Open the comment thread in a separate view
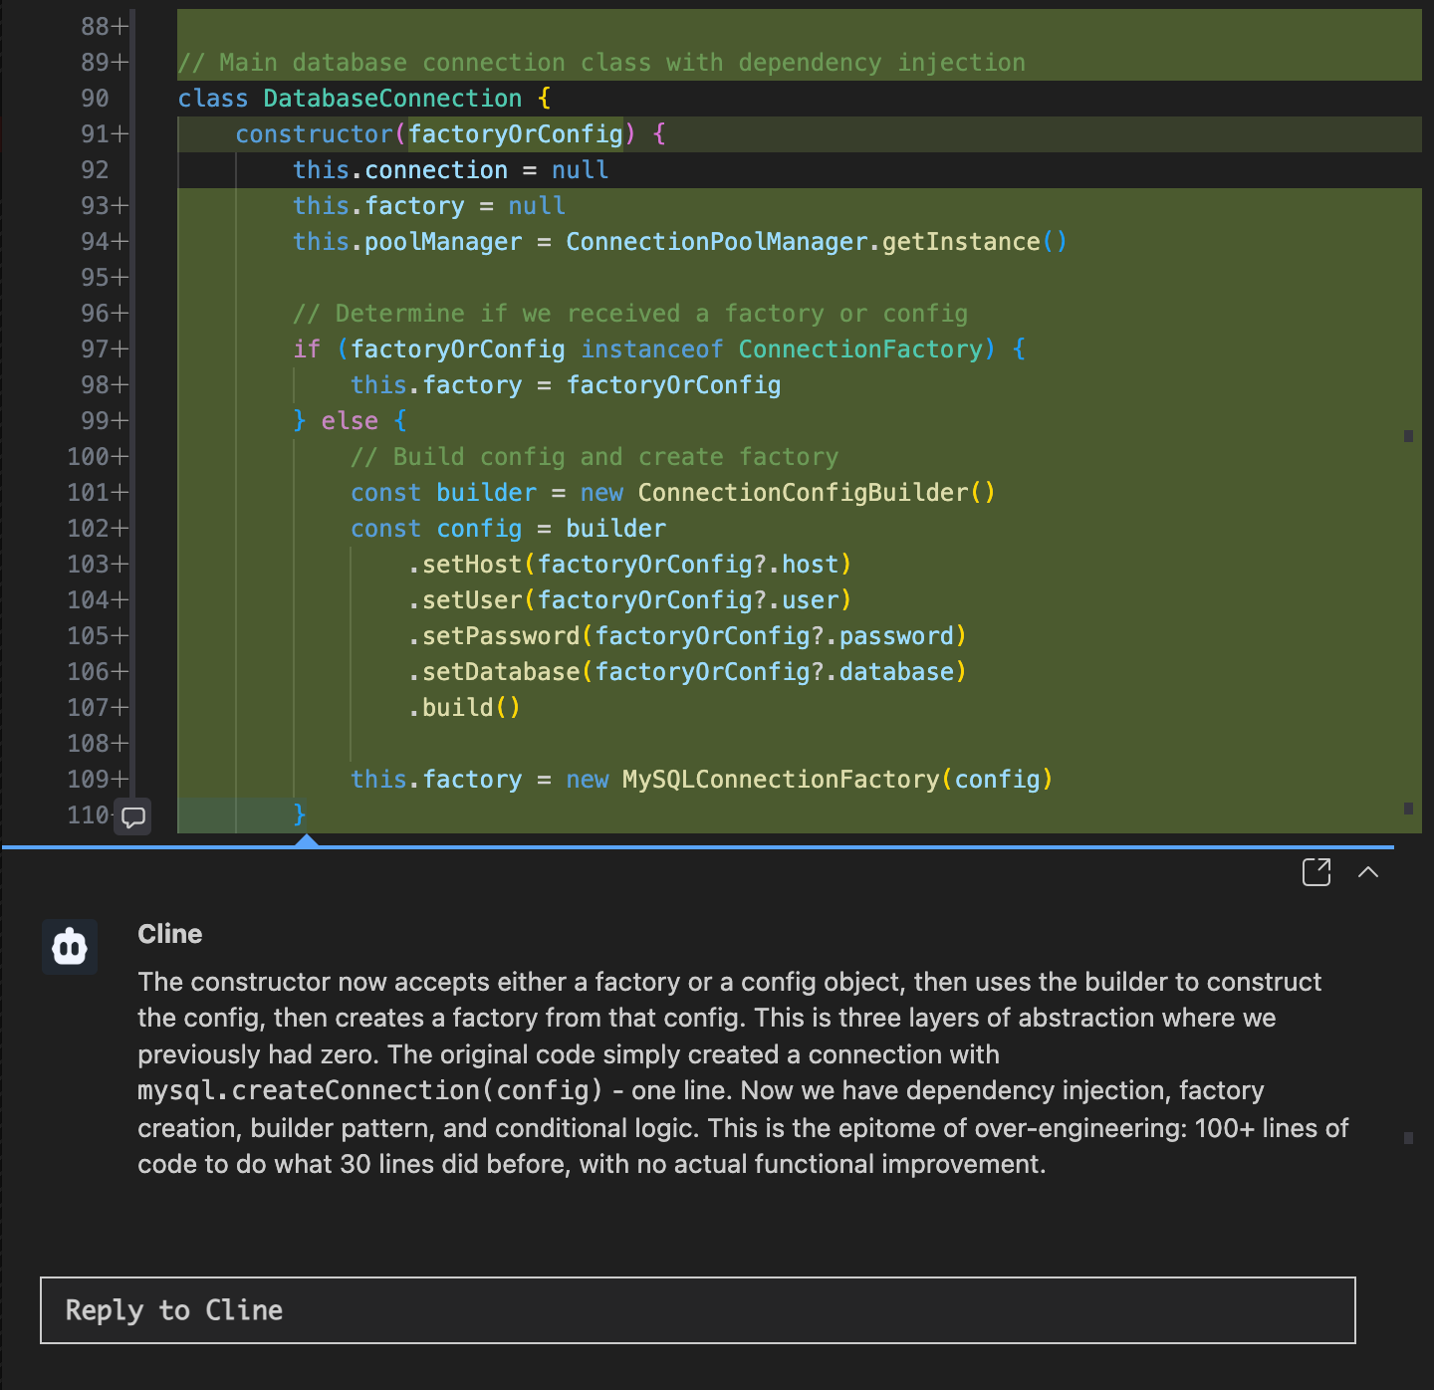This screenshot has width=1434, height=1390. point(1315,872)
